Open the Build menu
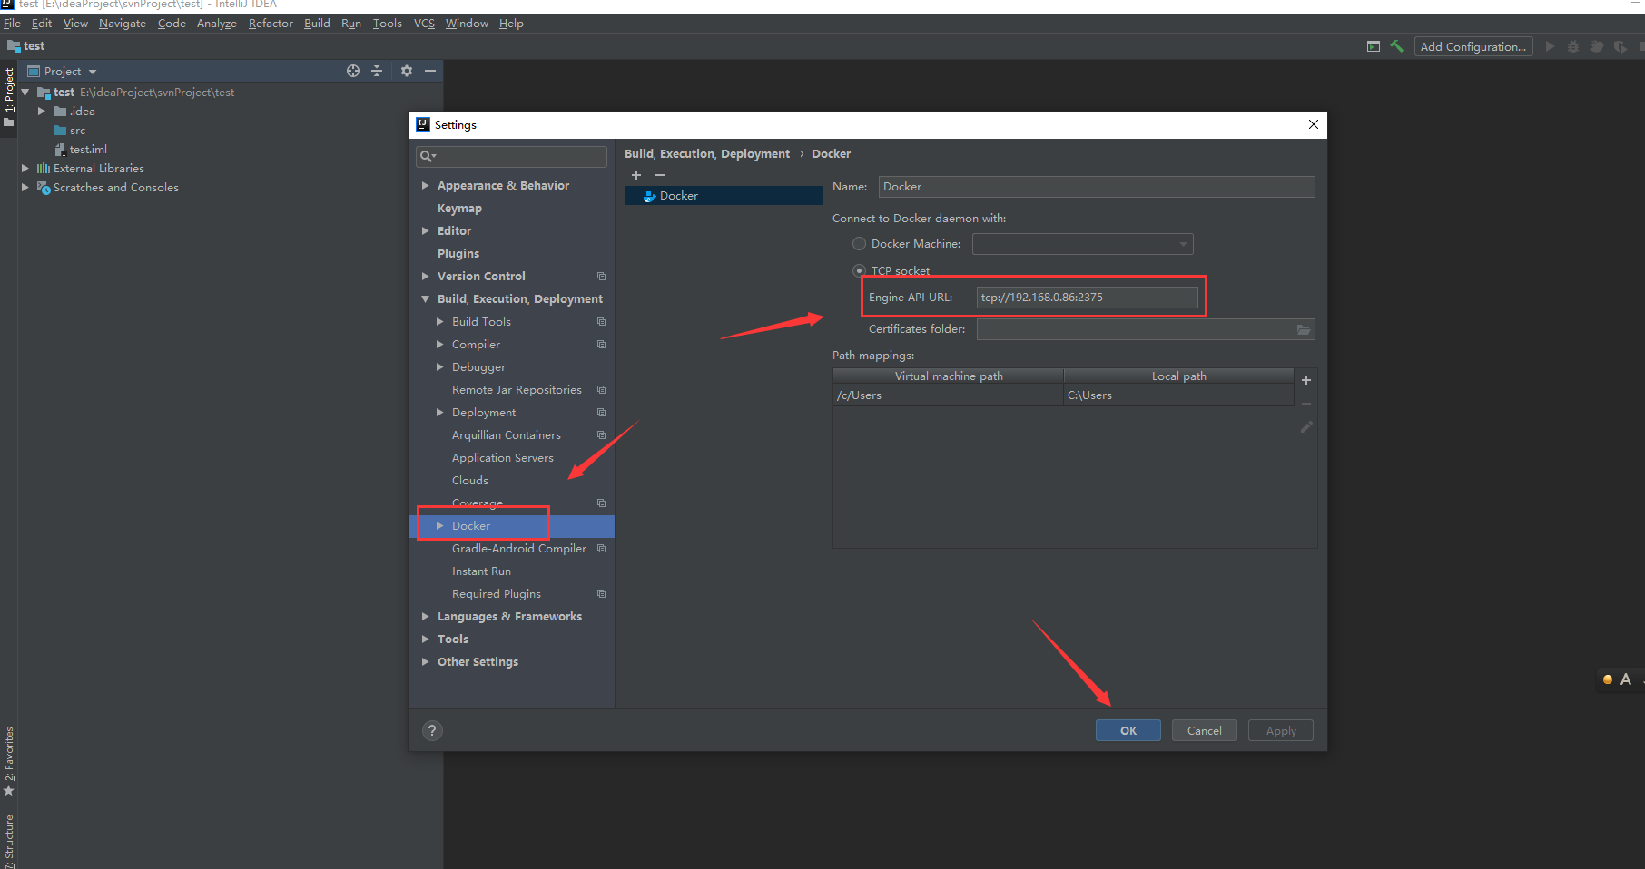 click(x=317, y=24)
